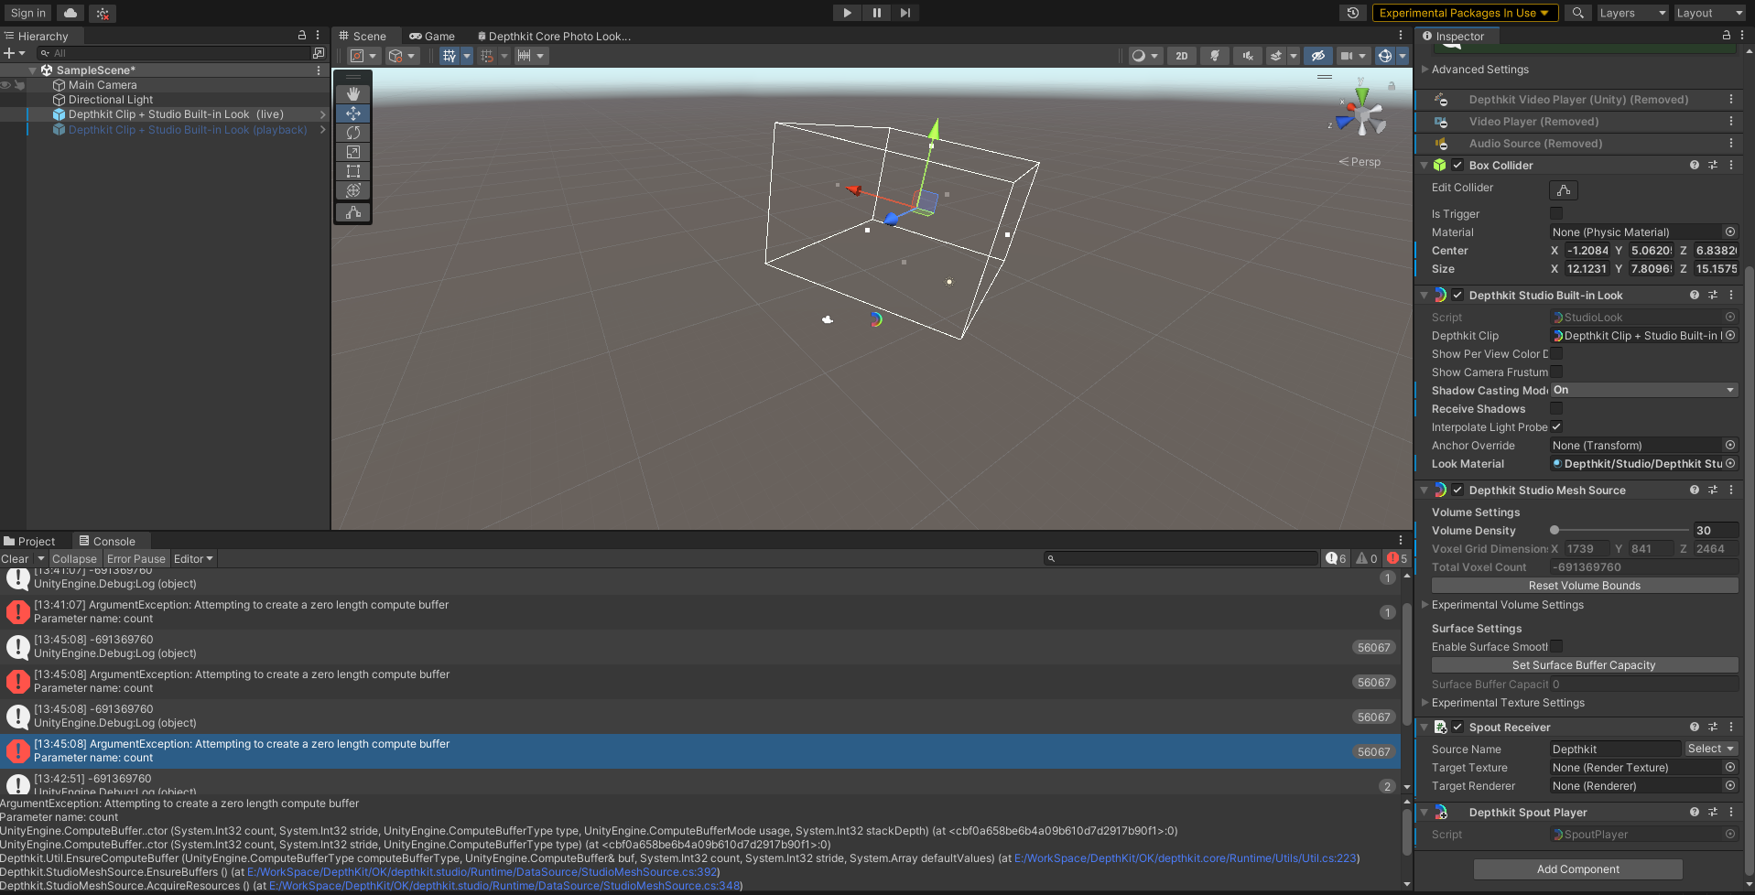This screenshot has width=1755, height=895.
Task: Open the Layers dropdown
Action: [1632, 13]
